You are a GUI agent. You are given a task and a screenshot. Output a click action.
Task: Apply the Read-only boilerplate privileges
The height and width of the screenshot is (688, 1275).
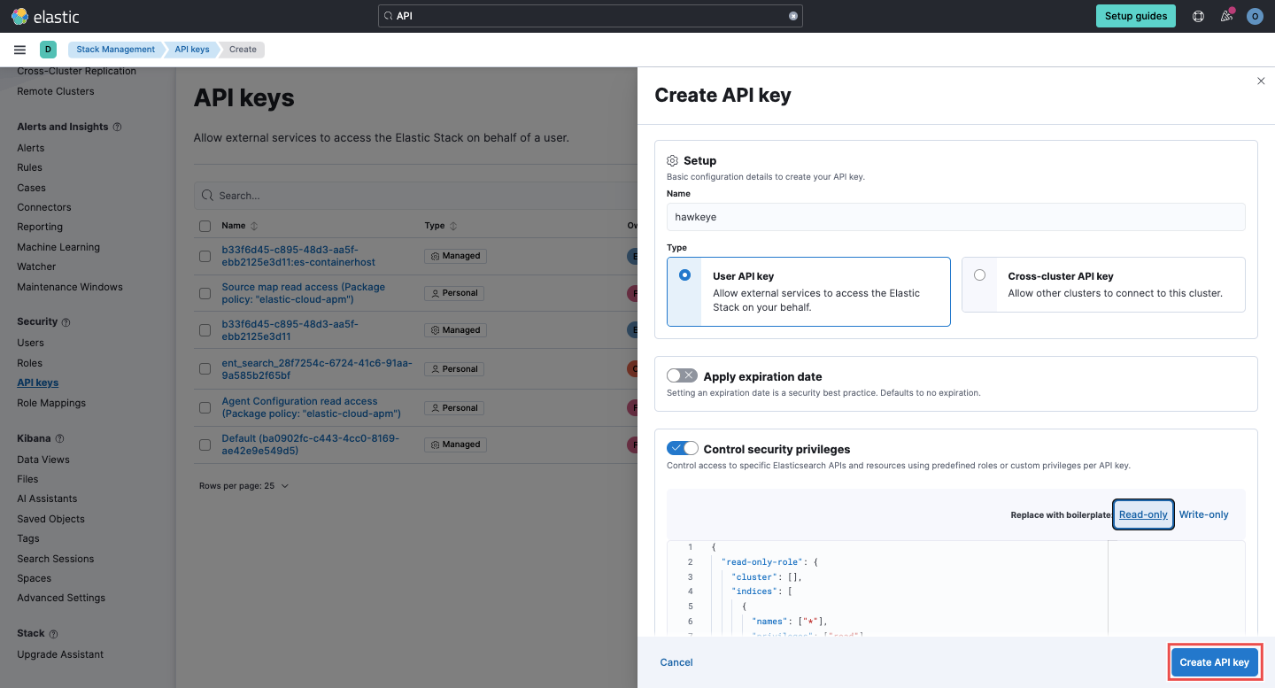(1143, 514)
